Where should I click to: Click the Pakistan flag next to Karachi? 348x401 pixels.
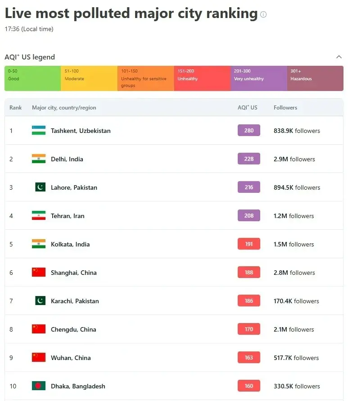41,301
